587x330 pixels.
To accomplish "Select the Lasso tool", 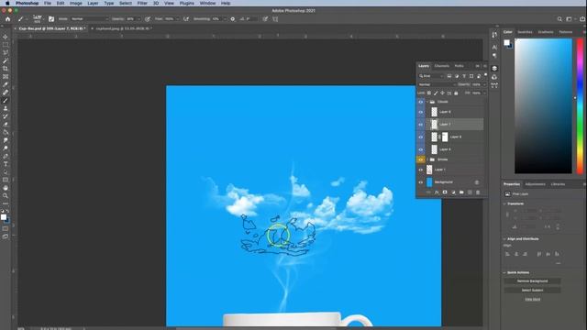I will point(6,53).
